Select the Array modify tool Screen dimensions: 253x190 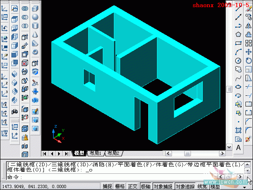[249, 43]
